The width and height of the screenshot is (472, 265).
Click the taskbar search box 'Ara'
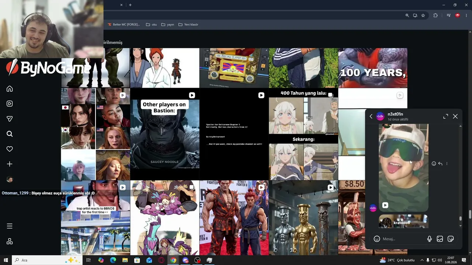pos(47,260)
